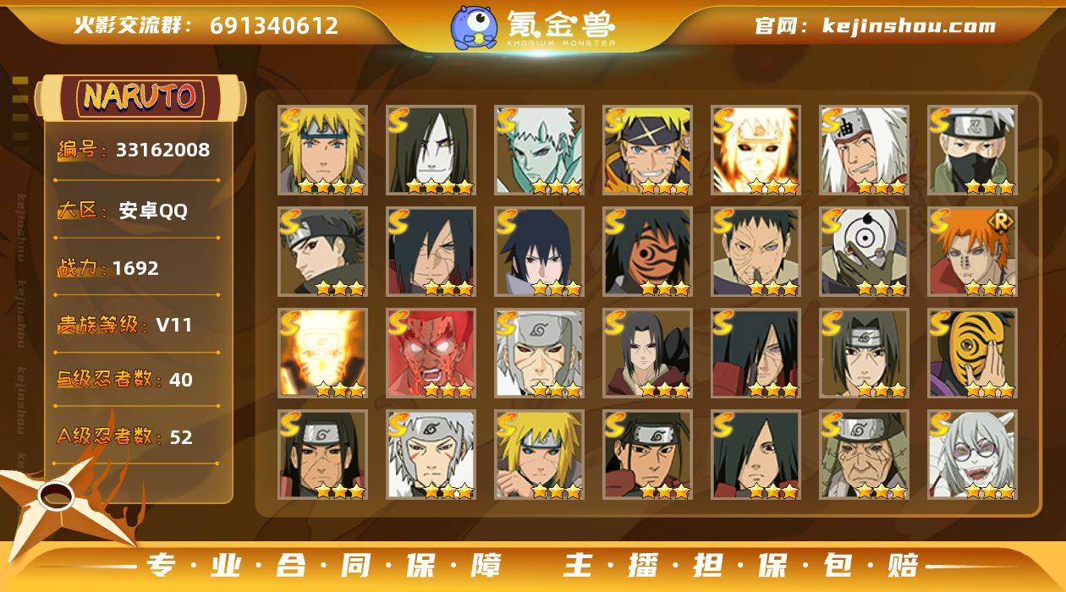The width and height of the screenshot is (1066, 592).
Task: Select the elderly Third Hokage Hiruzen portrait
Action: 864,455
